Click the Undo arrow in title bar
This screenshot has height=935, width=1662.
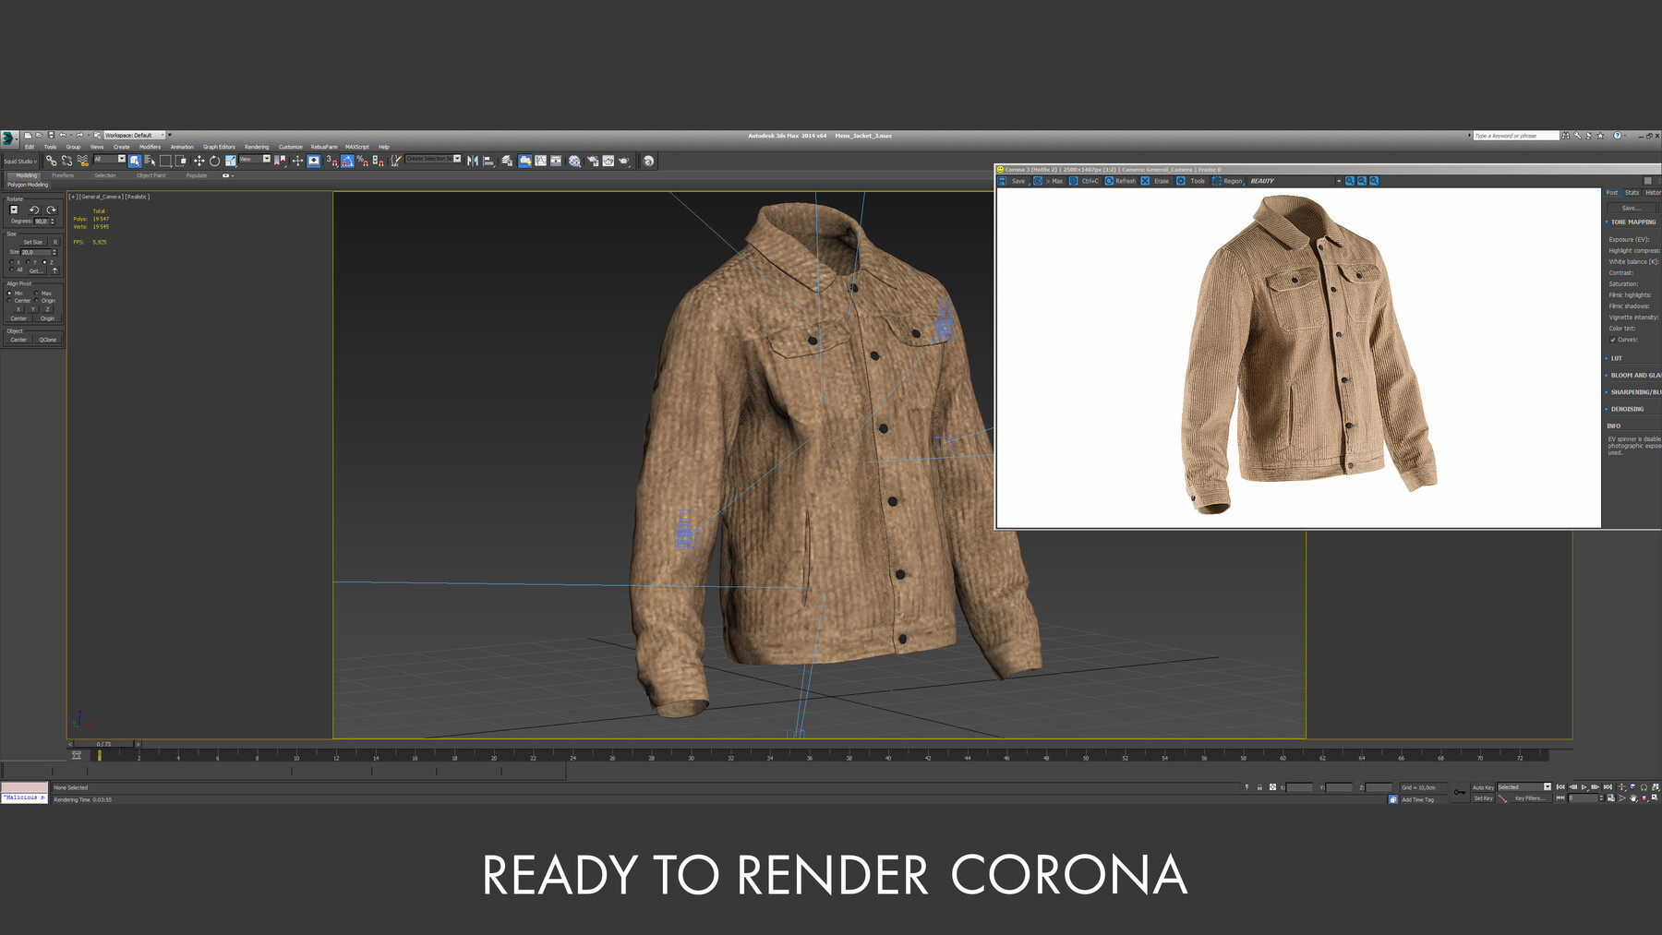click(x=63, y=135)
